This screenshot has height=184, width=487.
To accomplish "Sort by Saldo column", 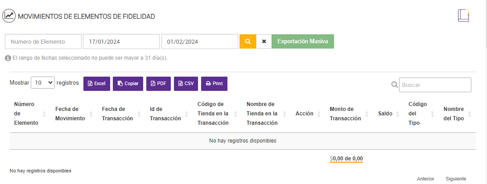I will point(388,114).
